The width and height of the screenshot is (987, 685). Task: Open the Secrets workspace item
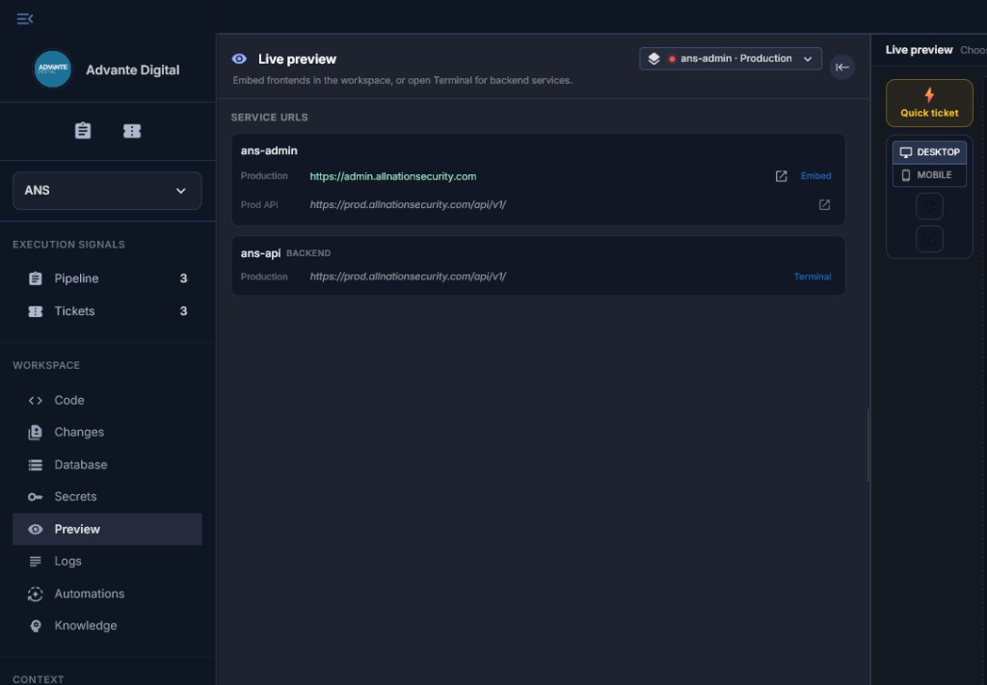[107, 497]
